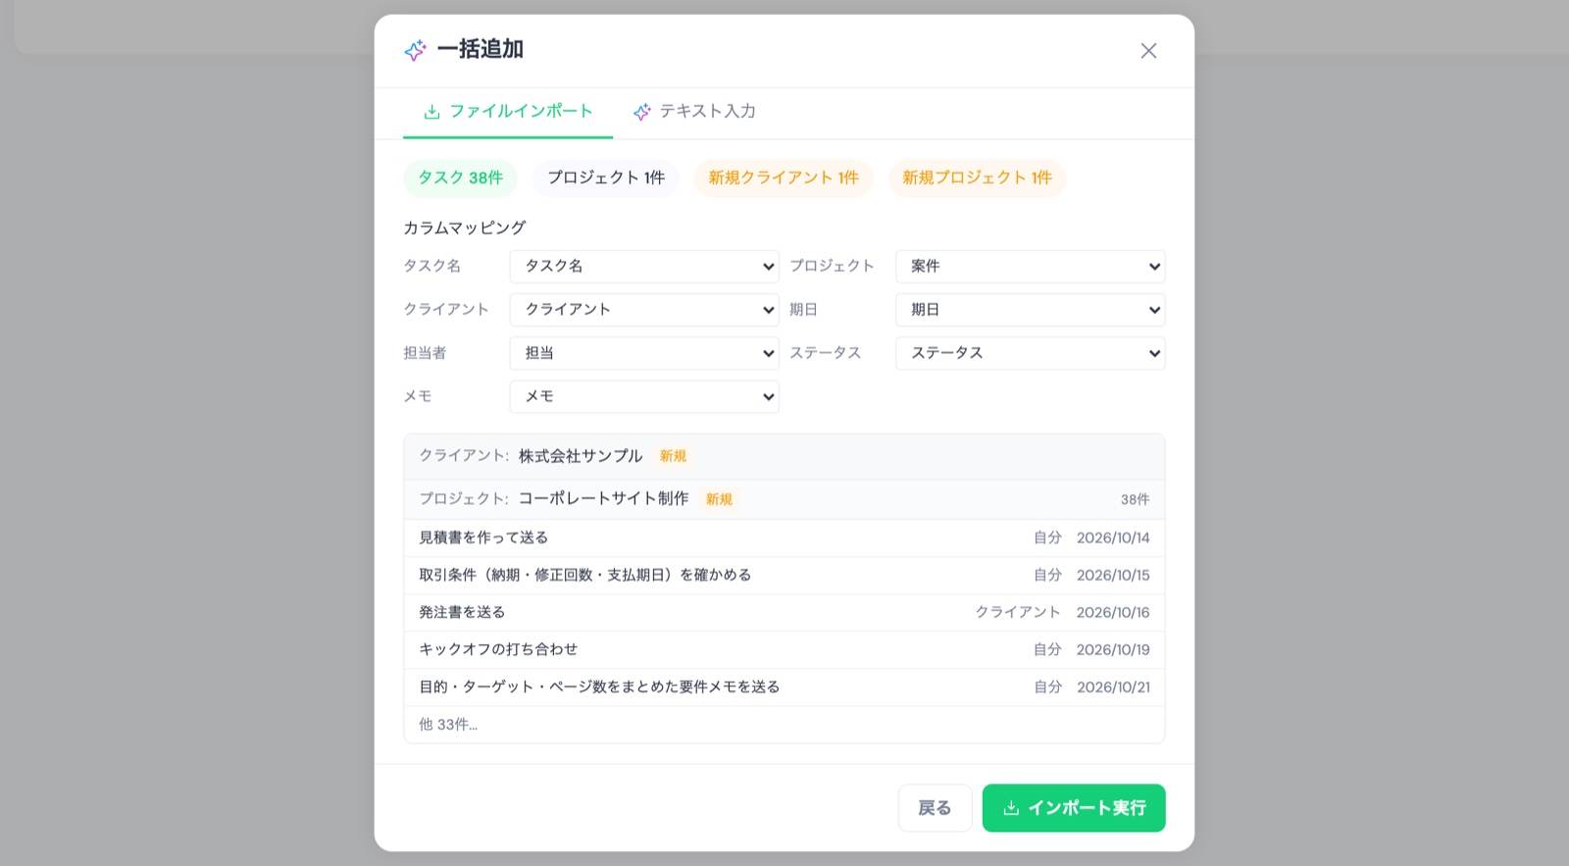
Task: Click クライアント assignee on 発注書を送る row
Action: (x=1018, y=612)
